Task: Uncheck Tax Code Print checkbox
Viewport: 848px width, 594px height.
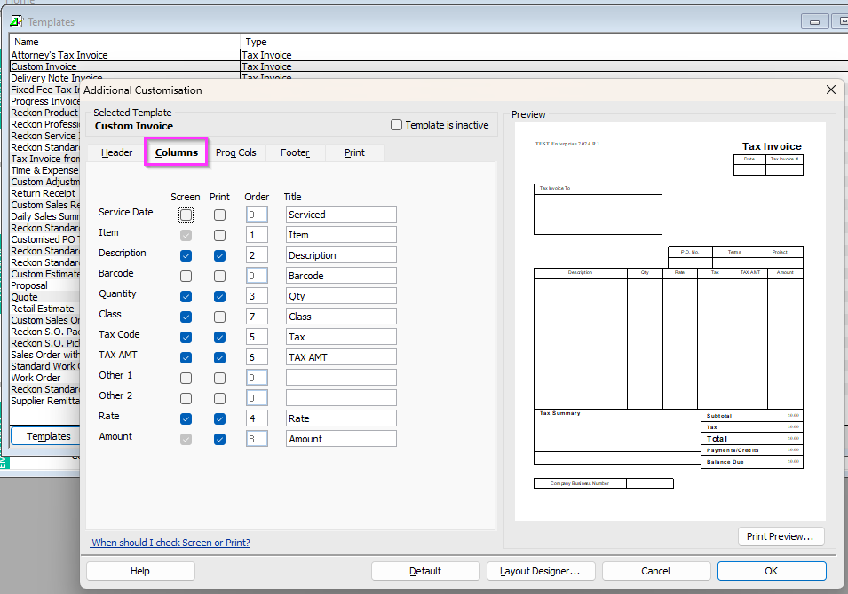Action: pos(219,337)
